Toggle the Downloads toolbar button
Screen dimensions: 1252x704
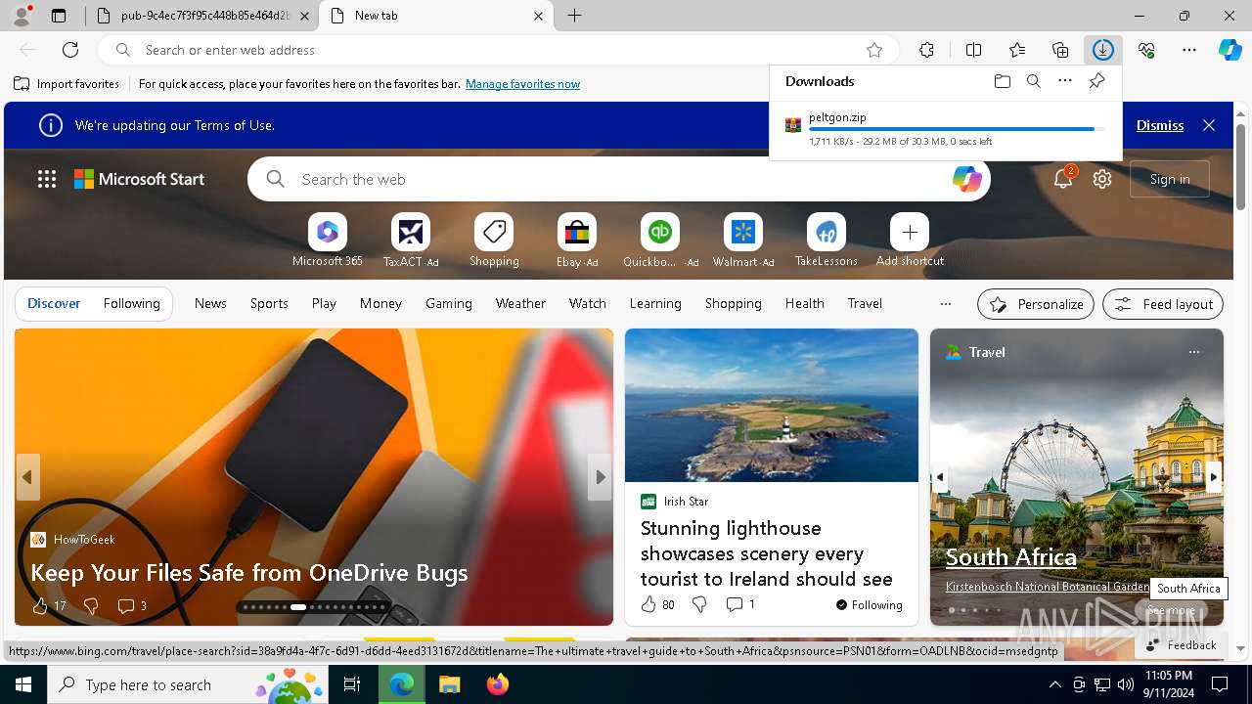[x=1103, y=50]
